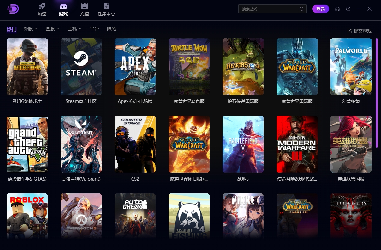Minimize the window

pos(359,9)
